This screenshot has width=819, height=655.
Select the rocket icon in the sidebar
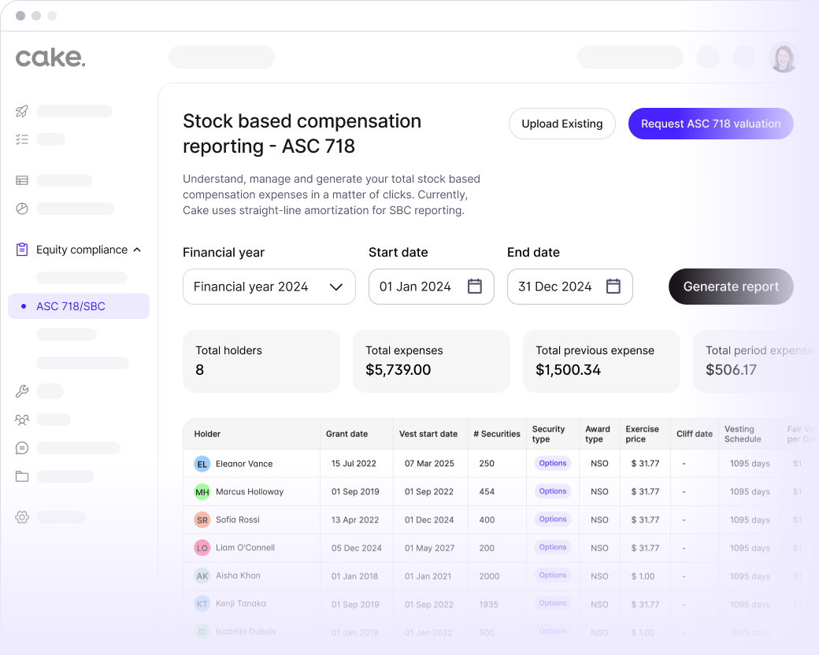[x=21, y=111]
